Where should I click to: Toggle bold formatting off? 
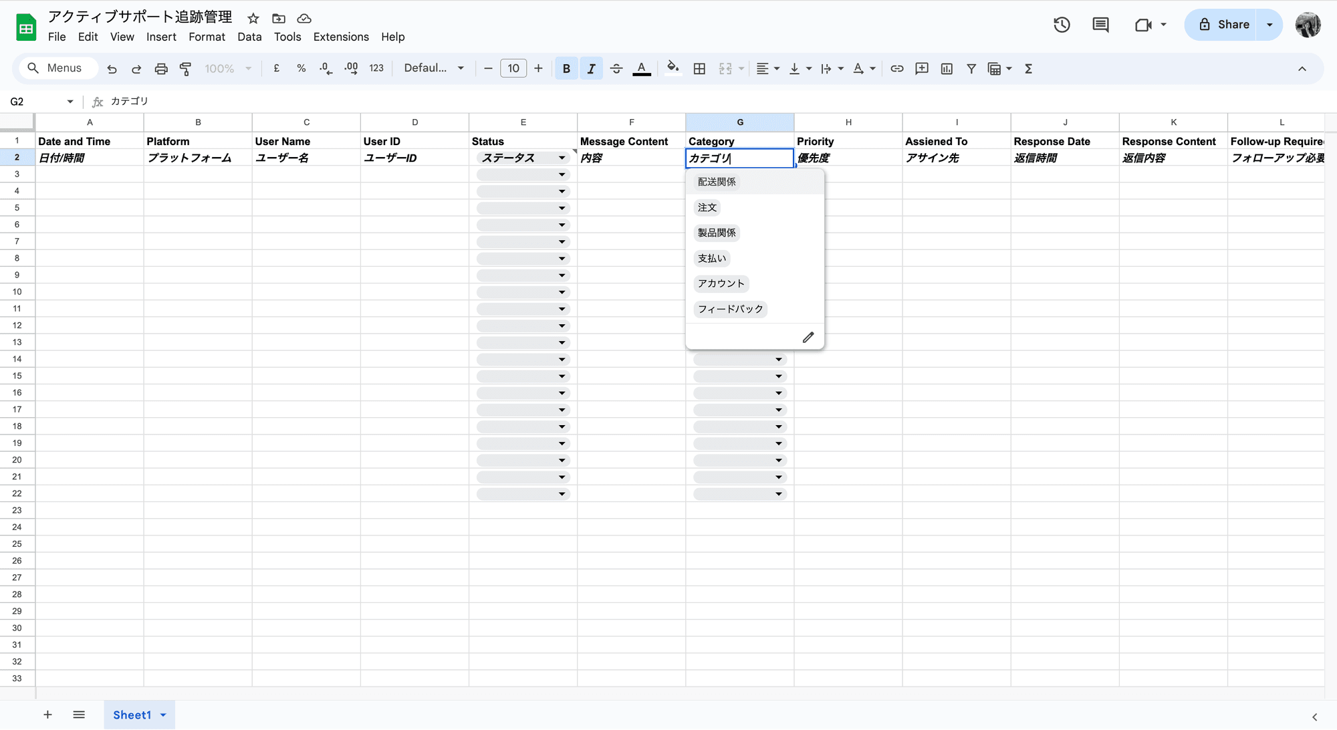(x=566, y=69)
